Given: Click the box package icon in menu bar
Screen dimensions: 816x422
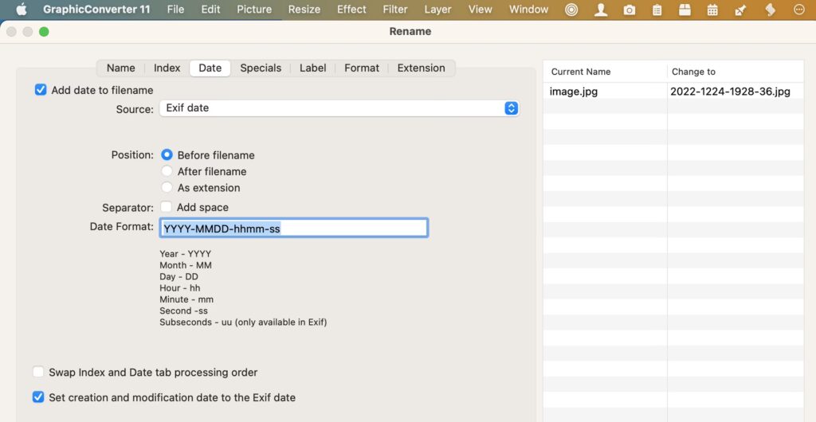Looking at the screenshot, I should (x=685, y=10).
